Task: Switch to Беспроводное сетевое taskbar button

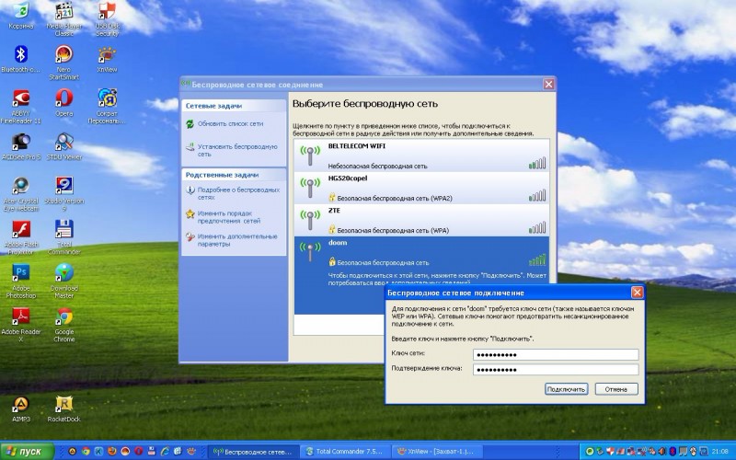Action: click(253, 451)
